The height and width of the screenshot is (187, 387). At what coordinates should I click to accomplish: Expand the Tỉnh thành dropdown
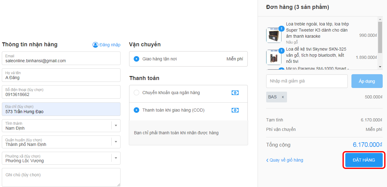pos(116,126)
